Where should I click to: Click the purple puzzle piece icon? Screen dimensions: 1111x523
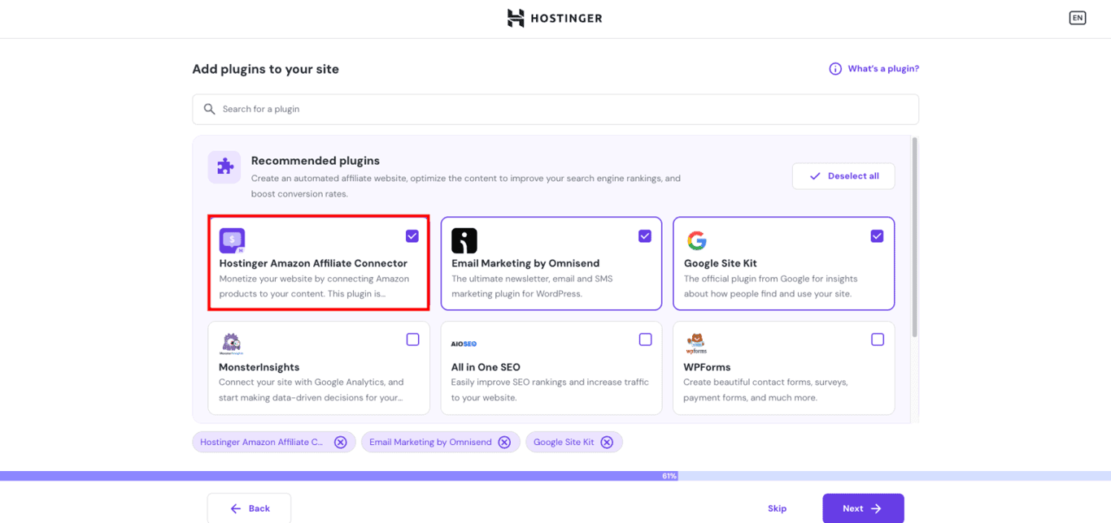pos(224,167)
